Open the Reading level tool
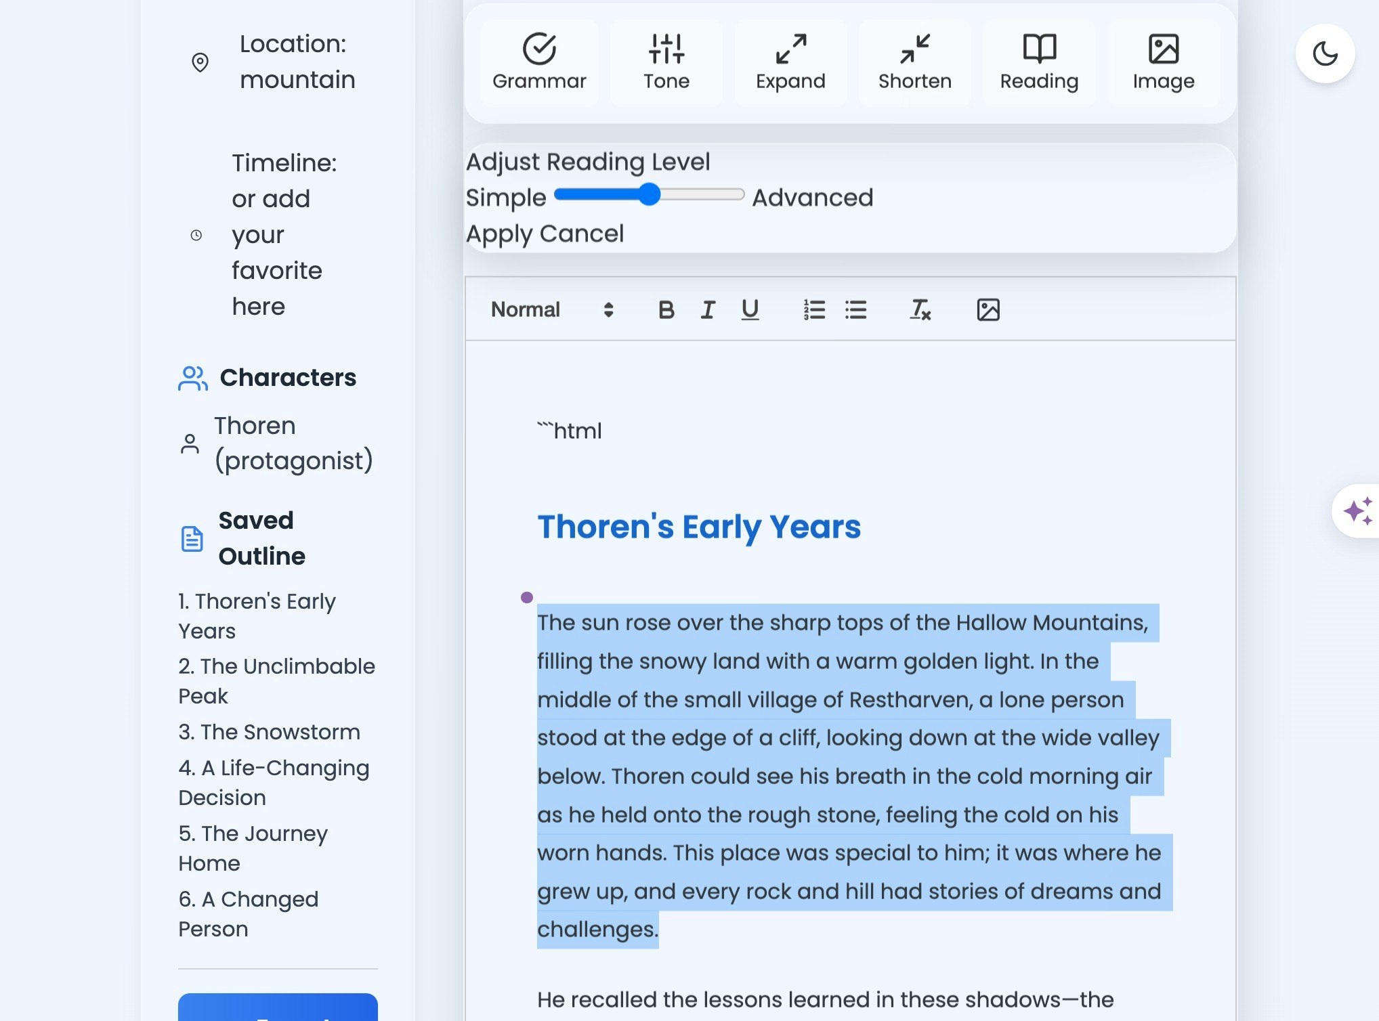The width and height of the screenshot is (1379, 1021). (1039, 62)
